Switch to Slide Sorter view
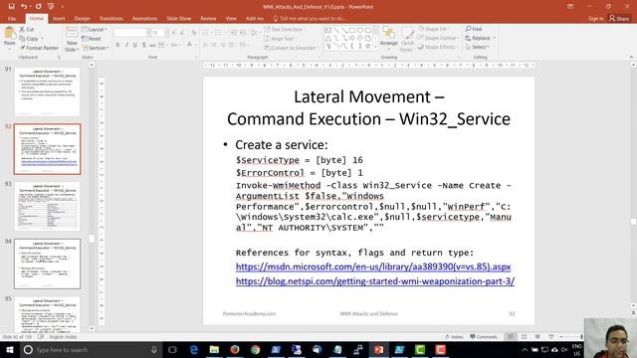Viewport: 637px width, 358px height. point(525,337)
